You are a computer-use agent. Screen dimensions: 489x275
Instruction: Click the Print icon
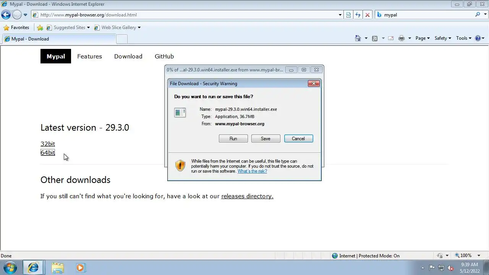tap(402, 38)
